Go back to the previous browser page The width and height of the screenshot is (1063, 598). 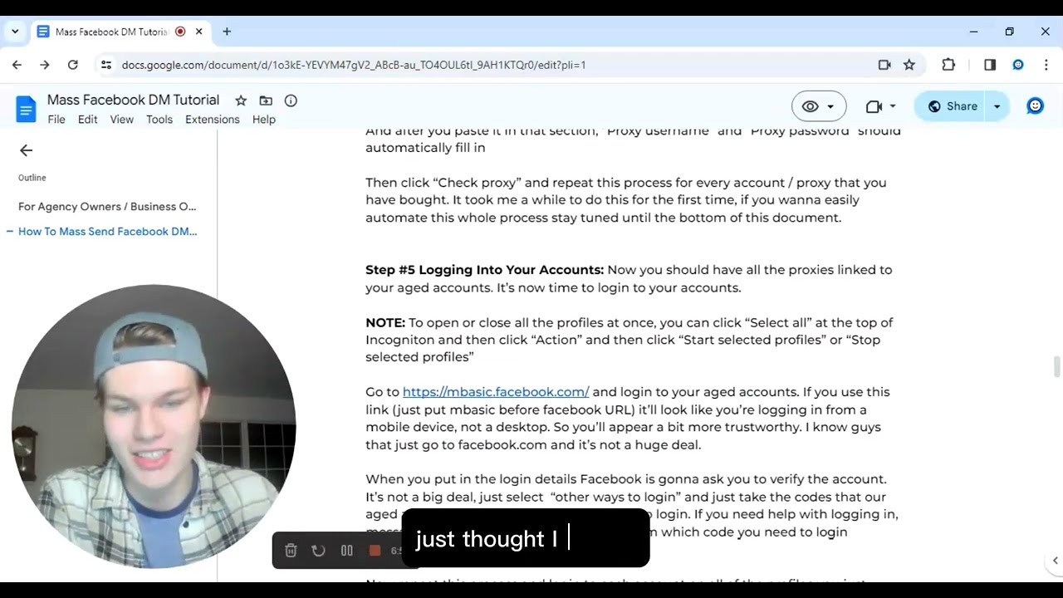click(x=17, y=65)
